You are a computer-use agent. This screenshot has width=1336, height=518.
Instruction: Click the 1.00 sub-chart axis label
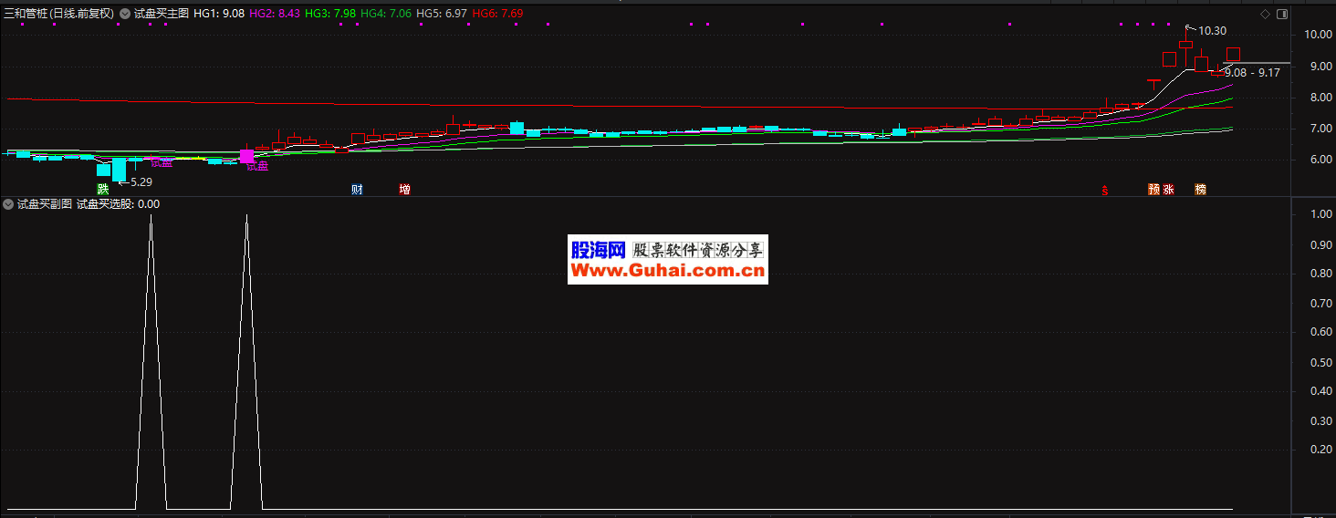[1321, 215]
